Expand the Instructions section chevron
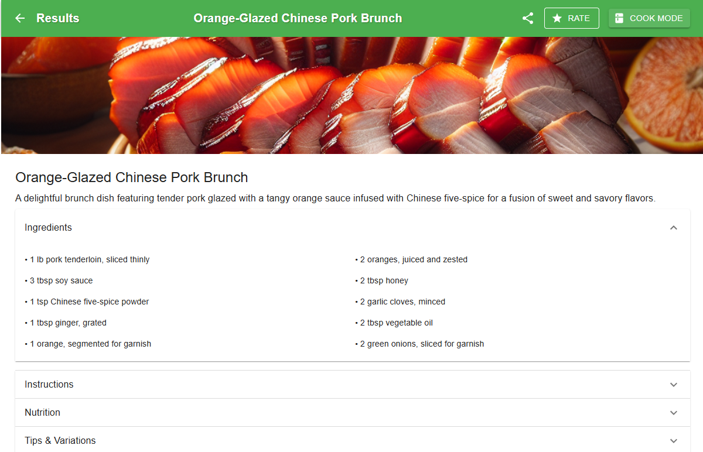The height and width of the screenshot is (452, 703). [674, 385]
